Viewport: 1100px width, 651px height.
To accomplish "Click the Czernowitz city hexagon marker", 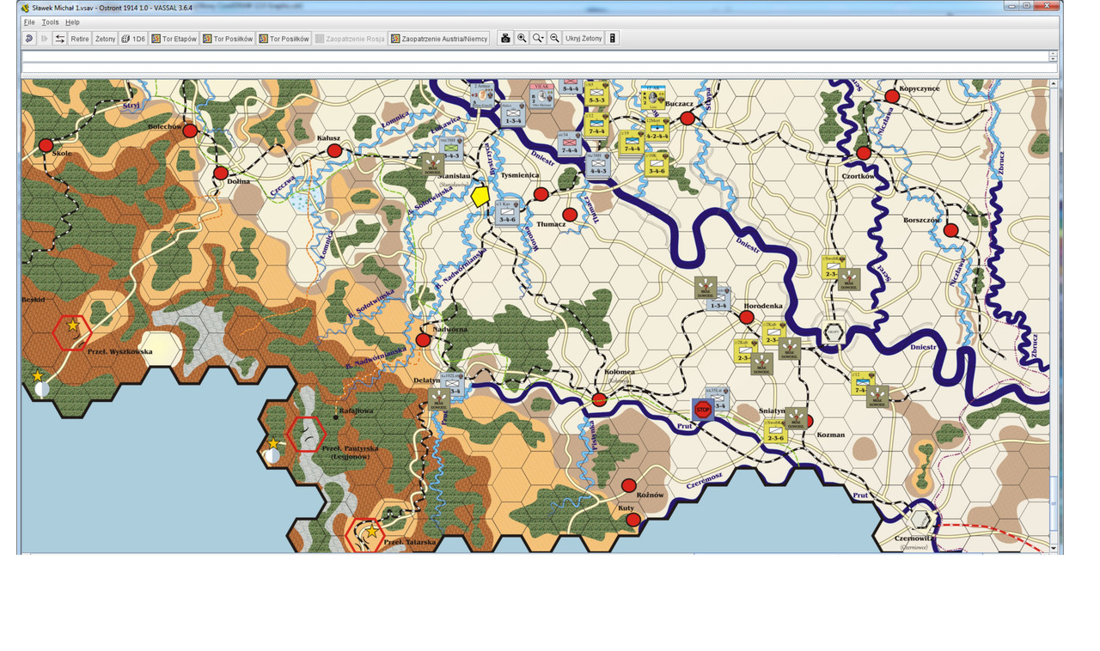I will (920, 520).
